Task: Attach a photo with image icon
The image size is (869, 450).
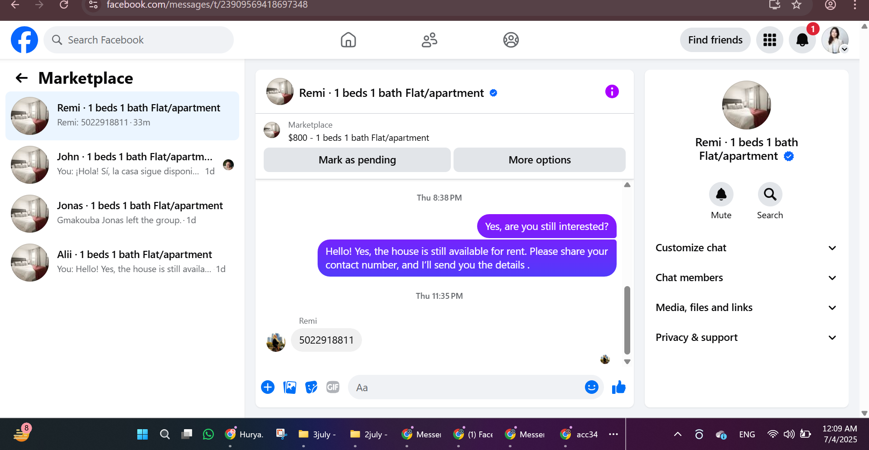Action: click(290, 387)
